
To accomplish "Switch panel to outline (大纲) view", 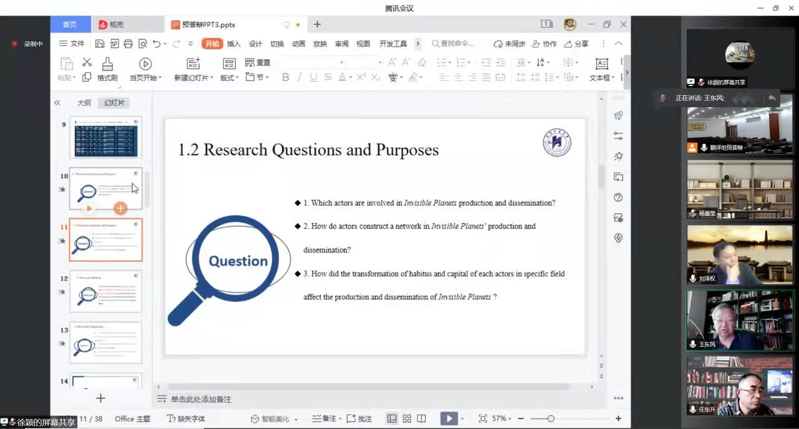I will pyautogui.click(x=84, y=103).
